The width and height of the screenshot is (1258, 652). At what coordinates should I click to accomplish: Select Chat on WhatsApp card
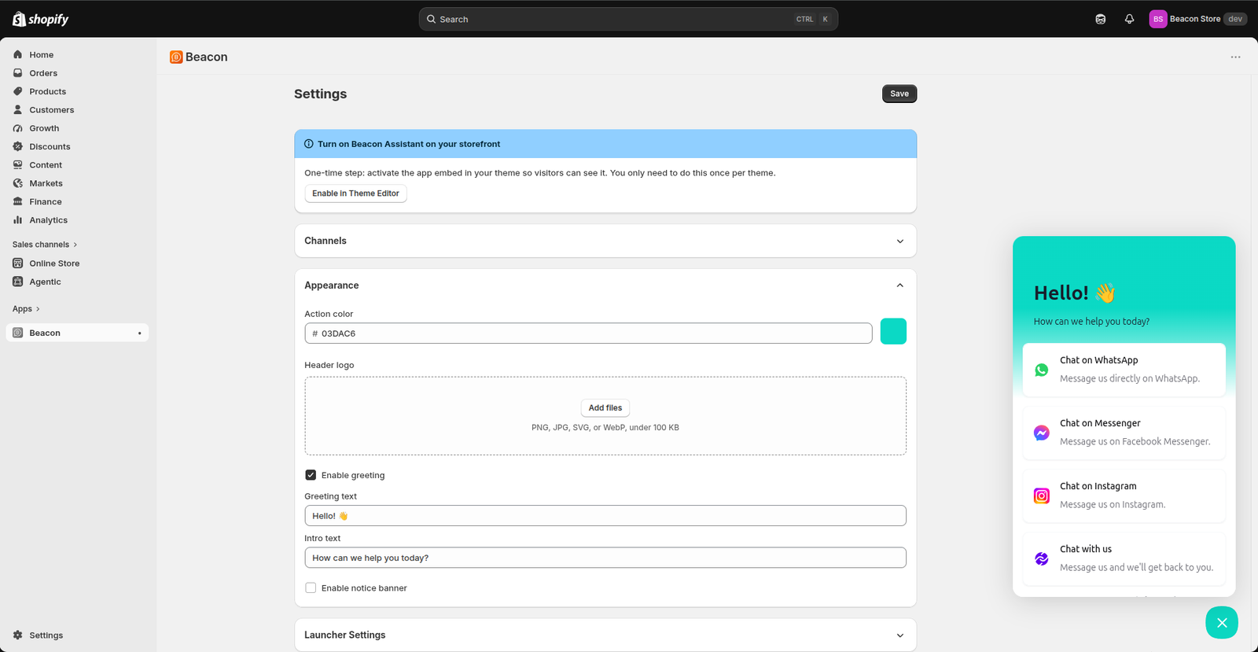pyautogui.click(x=1124, y=370)
